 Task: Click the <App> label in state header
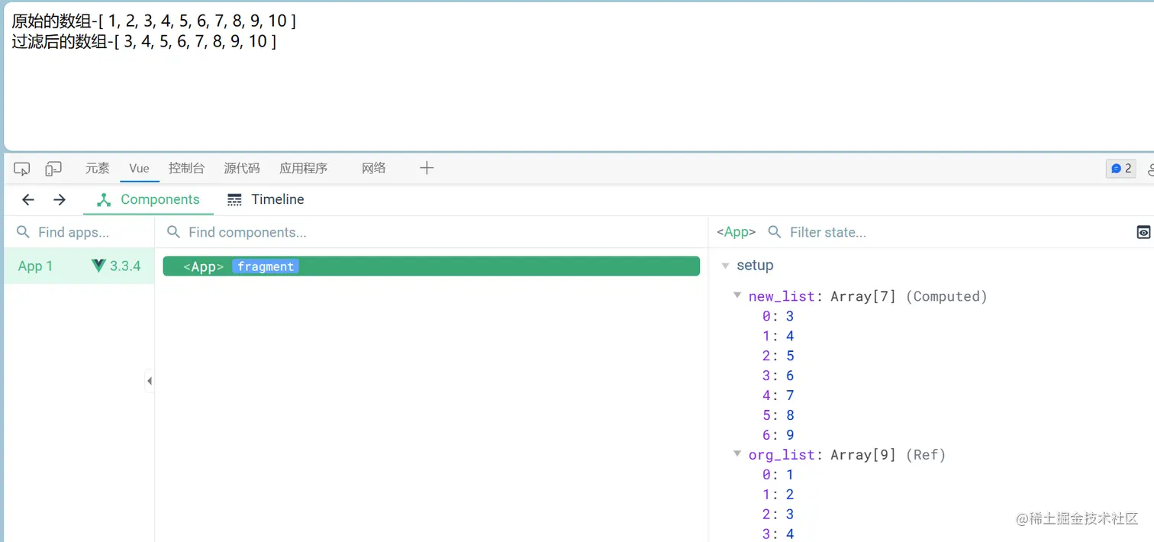click(737, 232)
